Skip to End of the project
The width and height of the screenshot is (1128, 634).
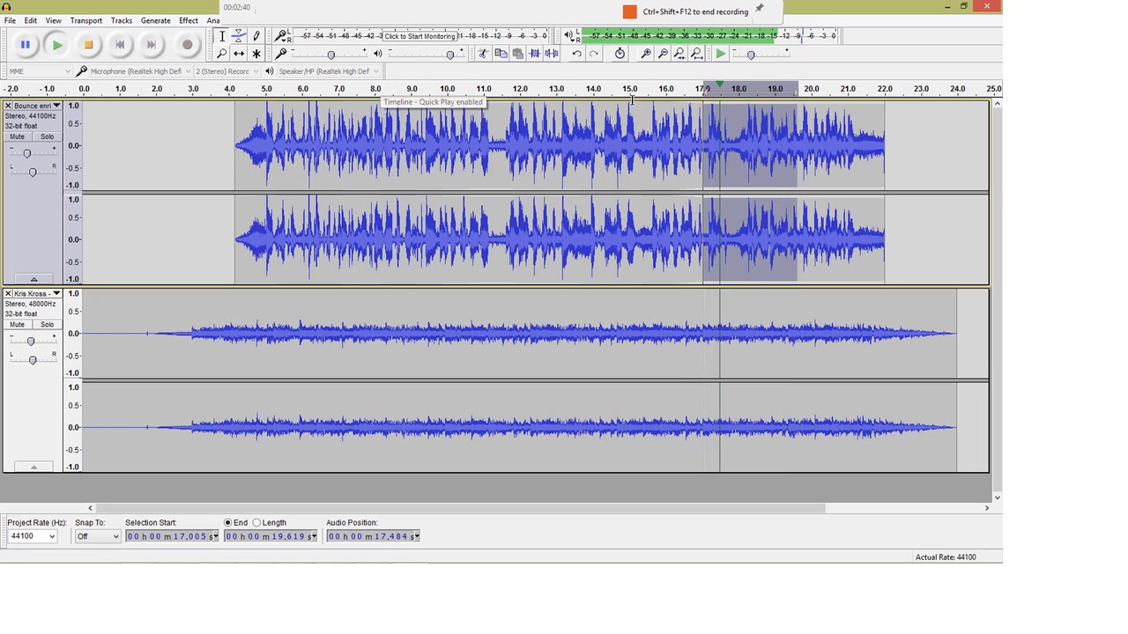click(152, 45)
